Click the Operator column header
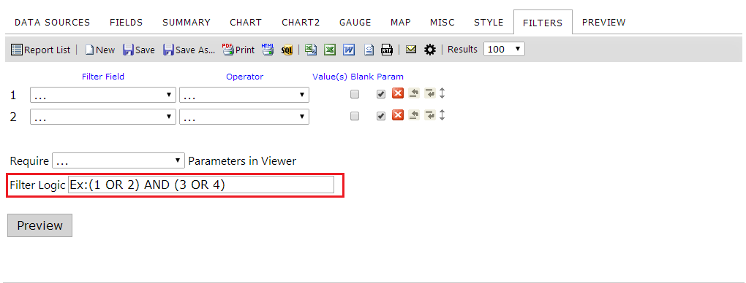Image resolution: width=746 pixels, height=283 pixels. 244,77
